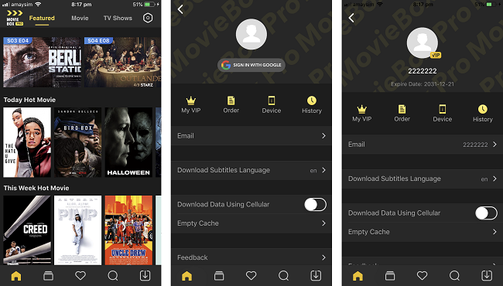Tap Sign in with Google button
Image resolution: width=503 pixels, height=286 pixels.
(x=251, y=65)
